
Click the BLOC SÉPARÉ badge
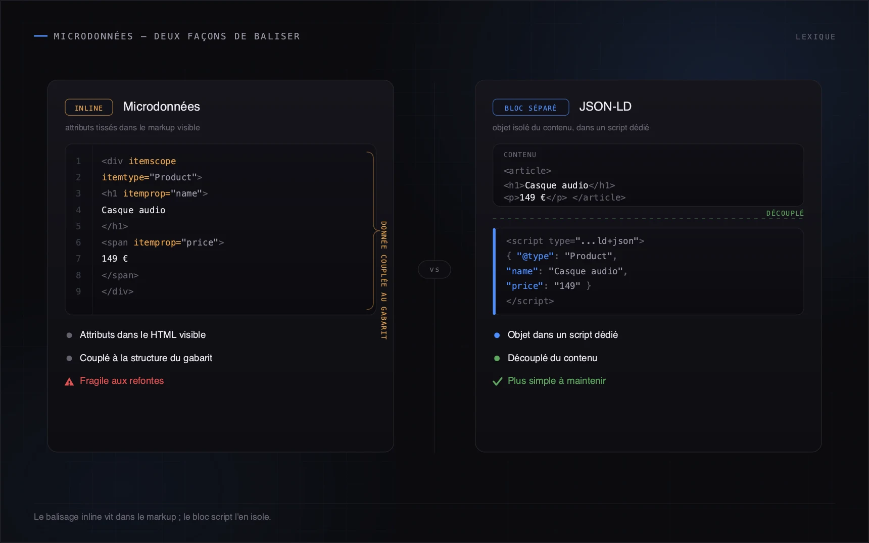tap(530, 108)
